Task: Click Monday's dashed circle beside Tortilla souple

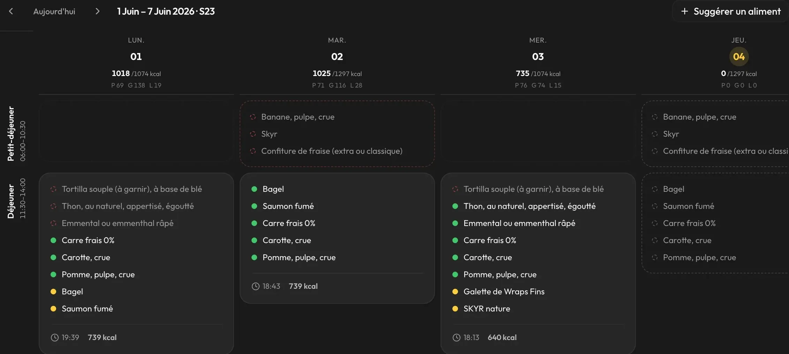Action: point(53,189)
